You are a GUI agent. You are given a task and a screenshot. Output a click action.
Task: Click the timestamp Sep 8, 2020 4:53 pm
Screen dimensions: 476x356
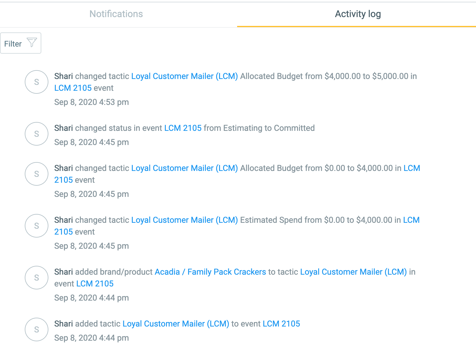91,102
